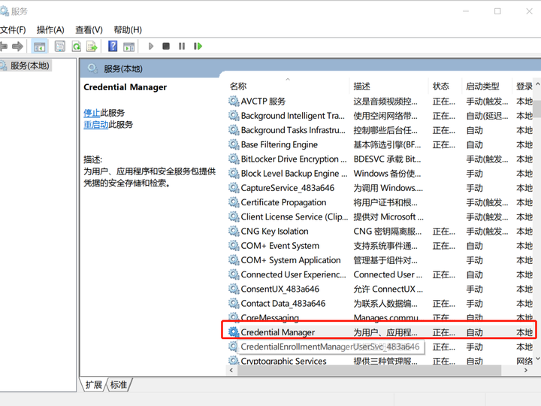Select the Base Filtering Engine service name

click(279, 144)
